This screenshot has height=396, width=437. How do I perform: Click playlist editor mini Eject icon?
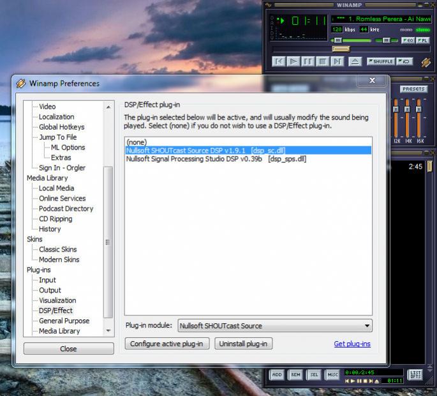click(x=377, y=381)
